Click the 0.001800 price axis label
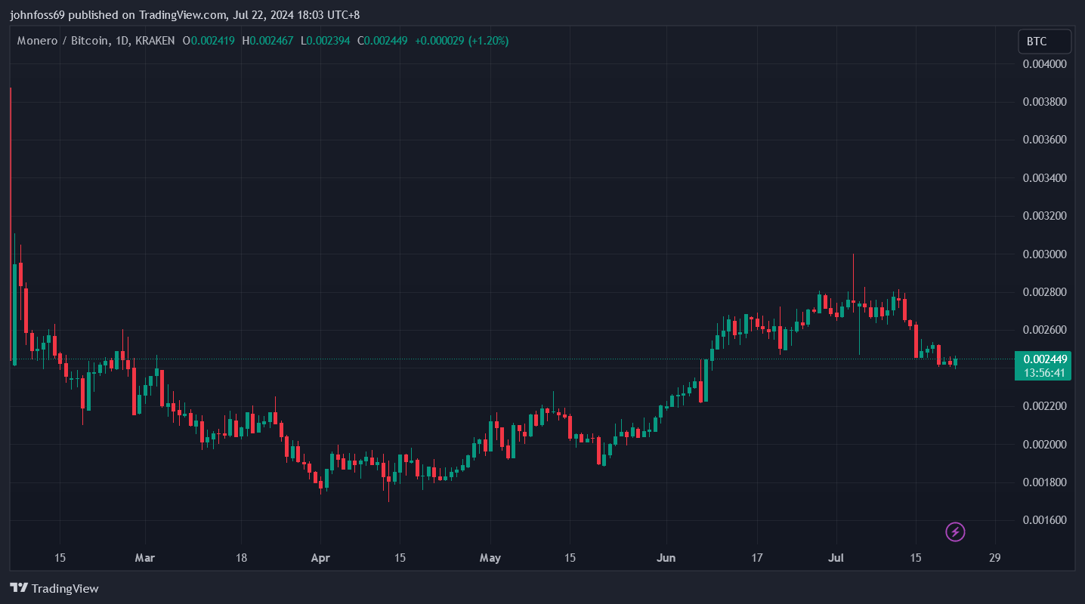The image size is (1085, 604). [x=1045, y=482]
